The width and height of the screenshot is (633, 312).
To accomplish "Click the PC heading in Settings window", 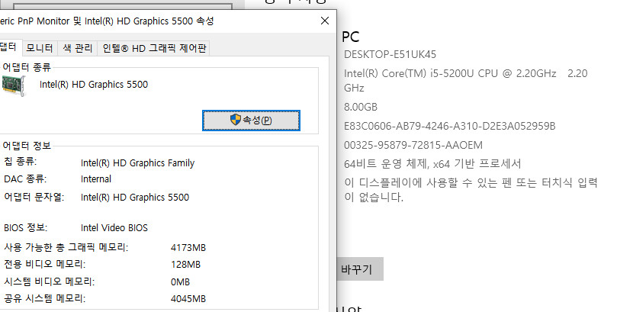I will pyautogui.click(x=350, y=37).
